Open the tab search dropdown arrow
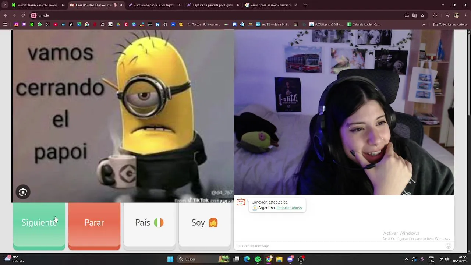The height and width of the screenshot is (265, 471). point(5,5)
